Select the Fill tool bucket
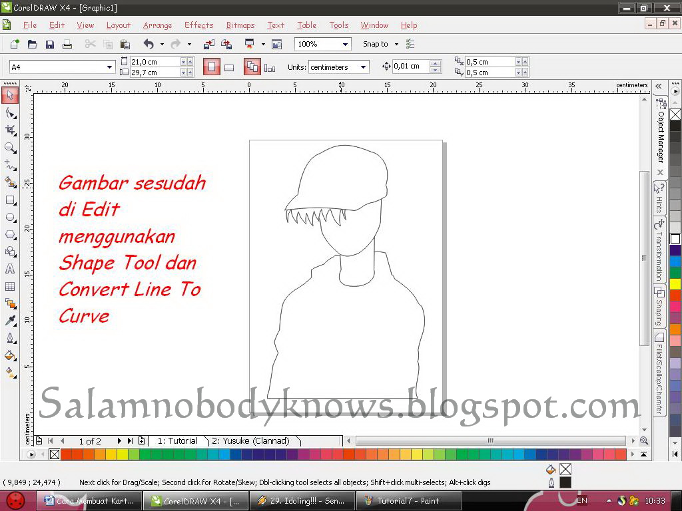This screenshot has width=682, height=511. pos(10,355)
